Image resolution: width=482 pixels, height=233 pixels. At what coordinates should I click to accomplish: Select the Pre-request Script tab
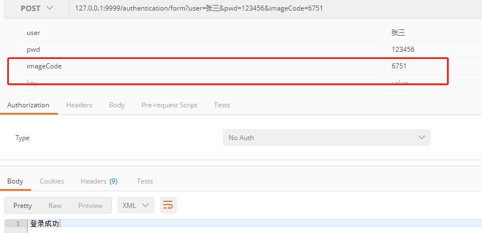[x=169, y=105]
